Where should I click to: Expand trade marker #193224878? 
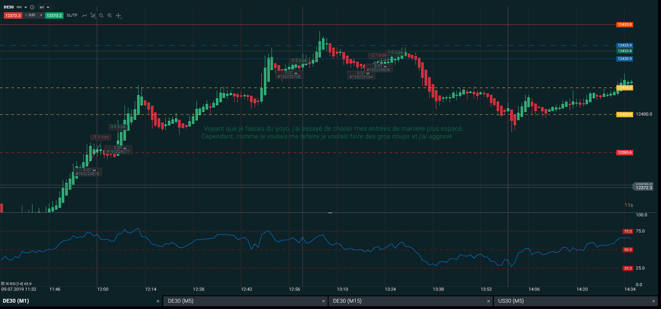[94, 170]
